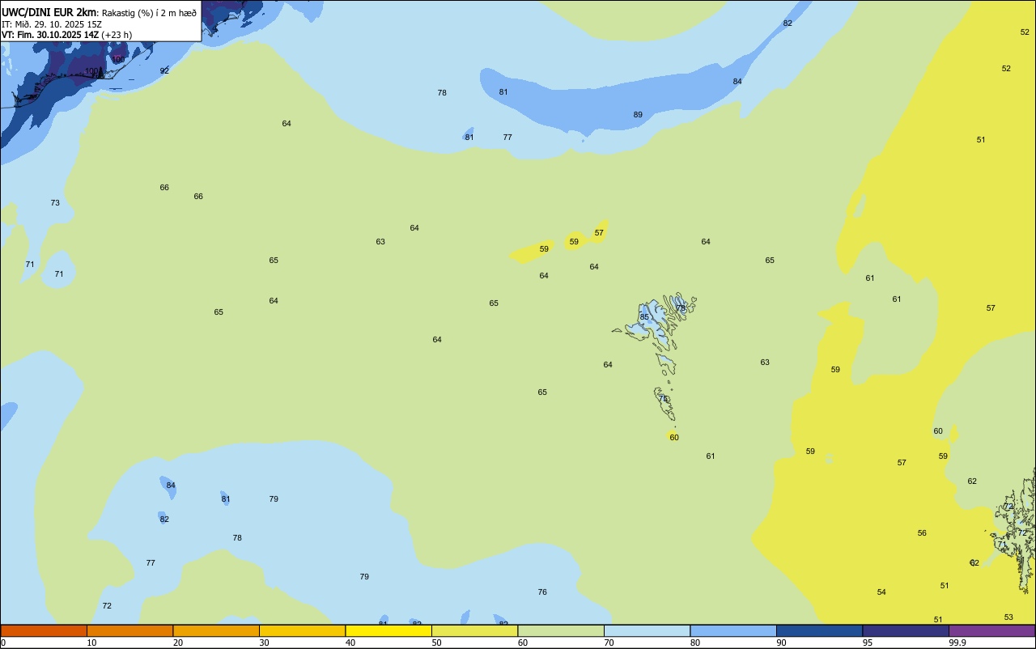Image resolution: width=1036 pixels, height=649 pixels.
Task: Choose the 30–40 golden legend swatch
Action: click(302, 630)
